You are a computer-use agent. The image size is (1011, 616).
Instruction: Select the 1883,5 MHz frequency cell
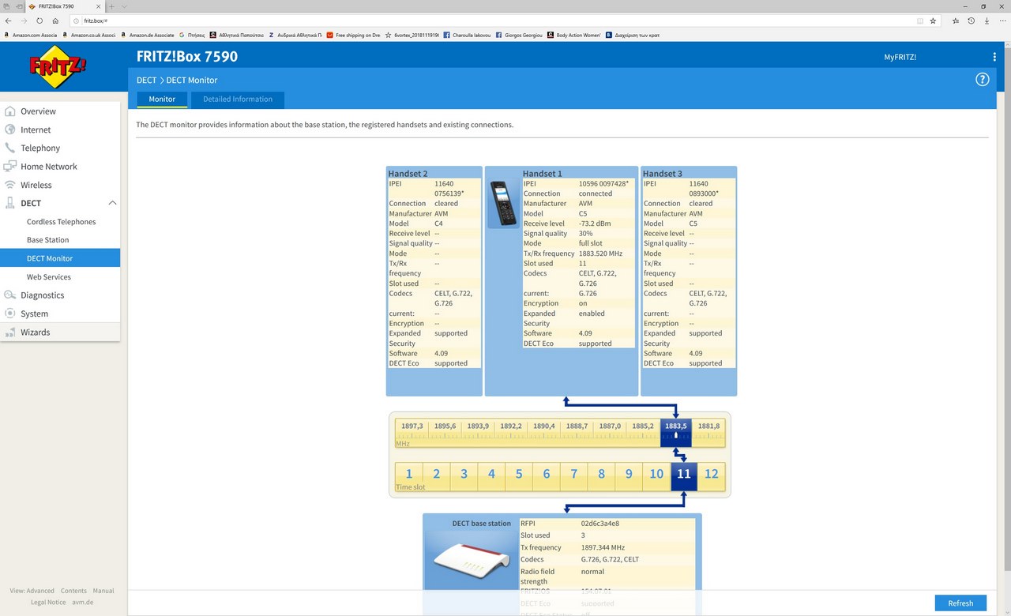(675, 433)
